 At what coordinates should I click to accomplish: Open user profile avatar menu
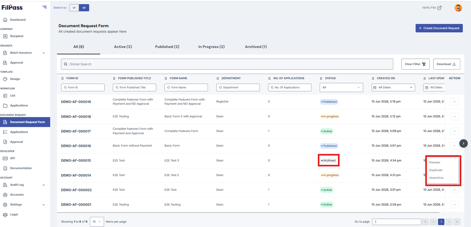pos(458,8)
